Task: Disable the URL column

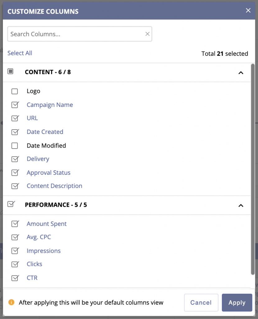Action: tap(15, 118)
